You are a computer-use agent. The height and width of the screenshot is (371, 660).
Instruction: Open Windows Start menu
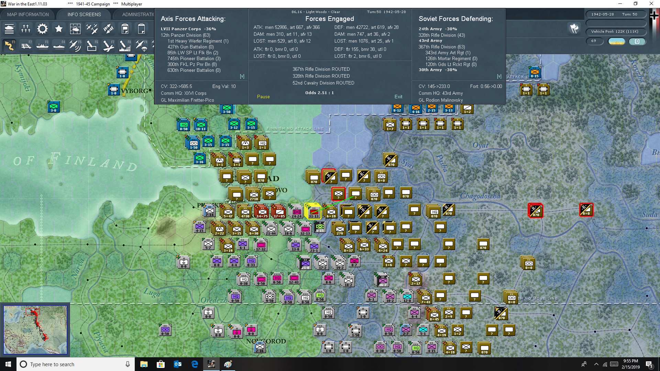click(x=8, y=364)
